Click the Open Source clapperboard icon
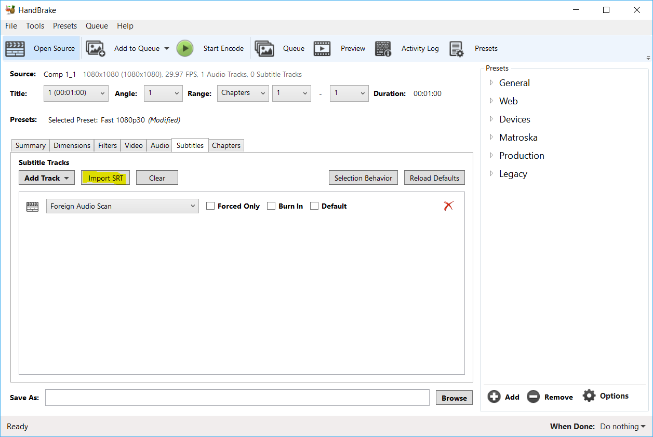Screen dimensions: 653x437 pos(15,49)
